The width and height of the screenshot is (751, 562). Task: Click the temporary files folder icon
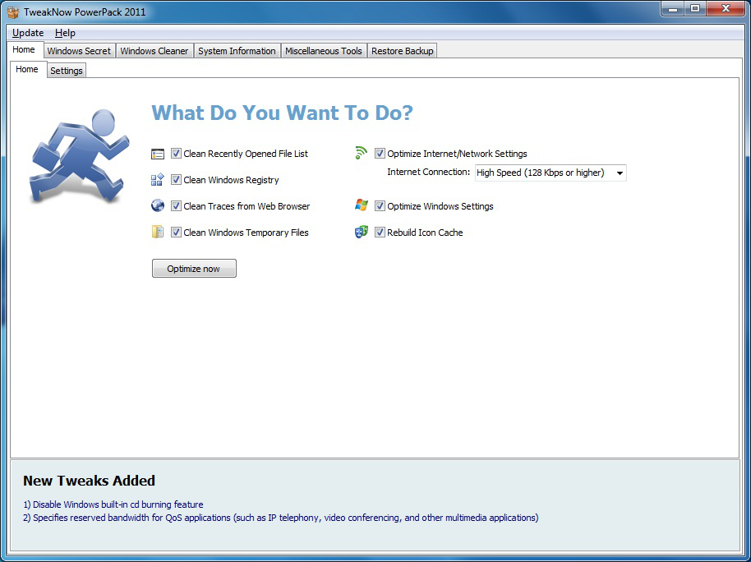(x=158, y=233)
